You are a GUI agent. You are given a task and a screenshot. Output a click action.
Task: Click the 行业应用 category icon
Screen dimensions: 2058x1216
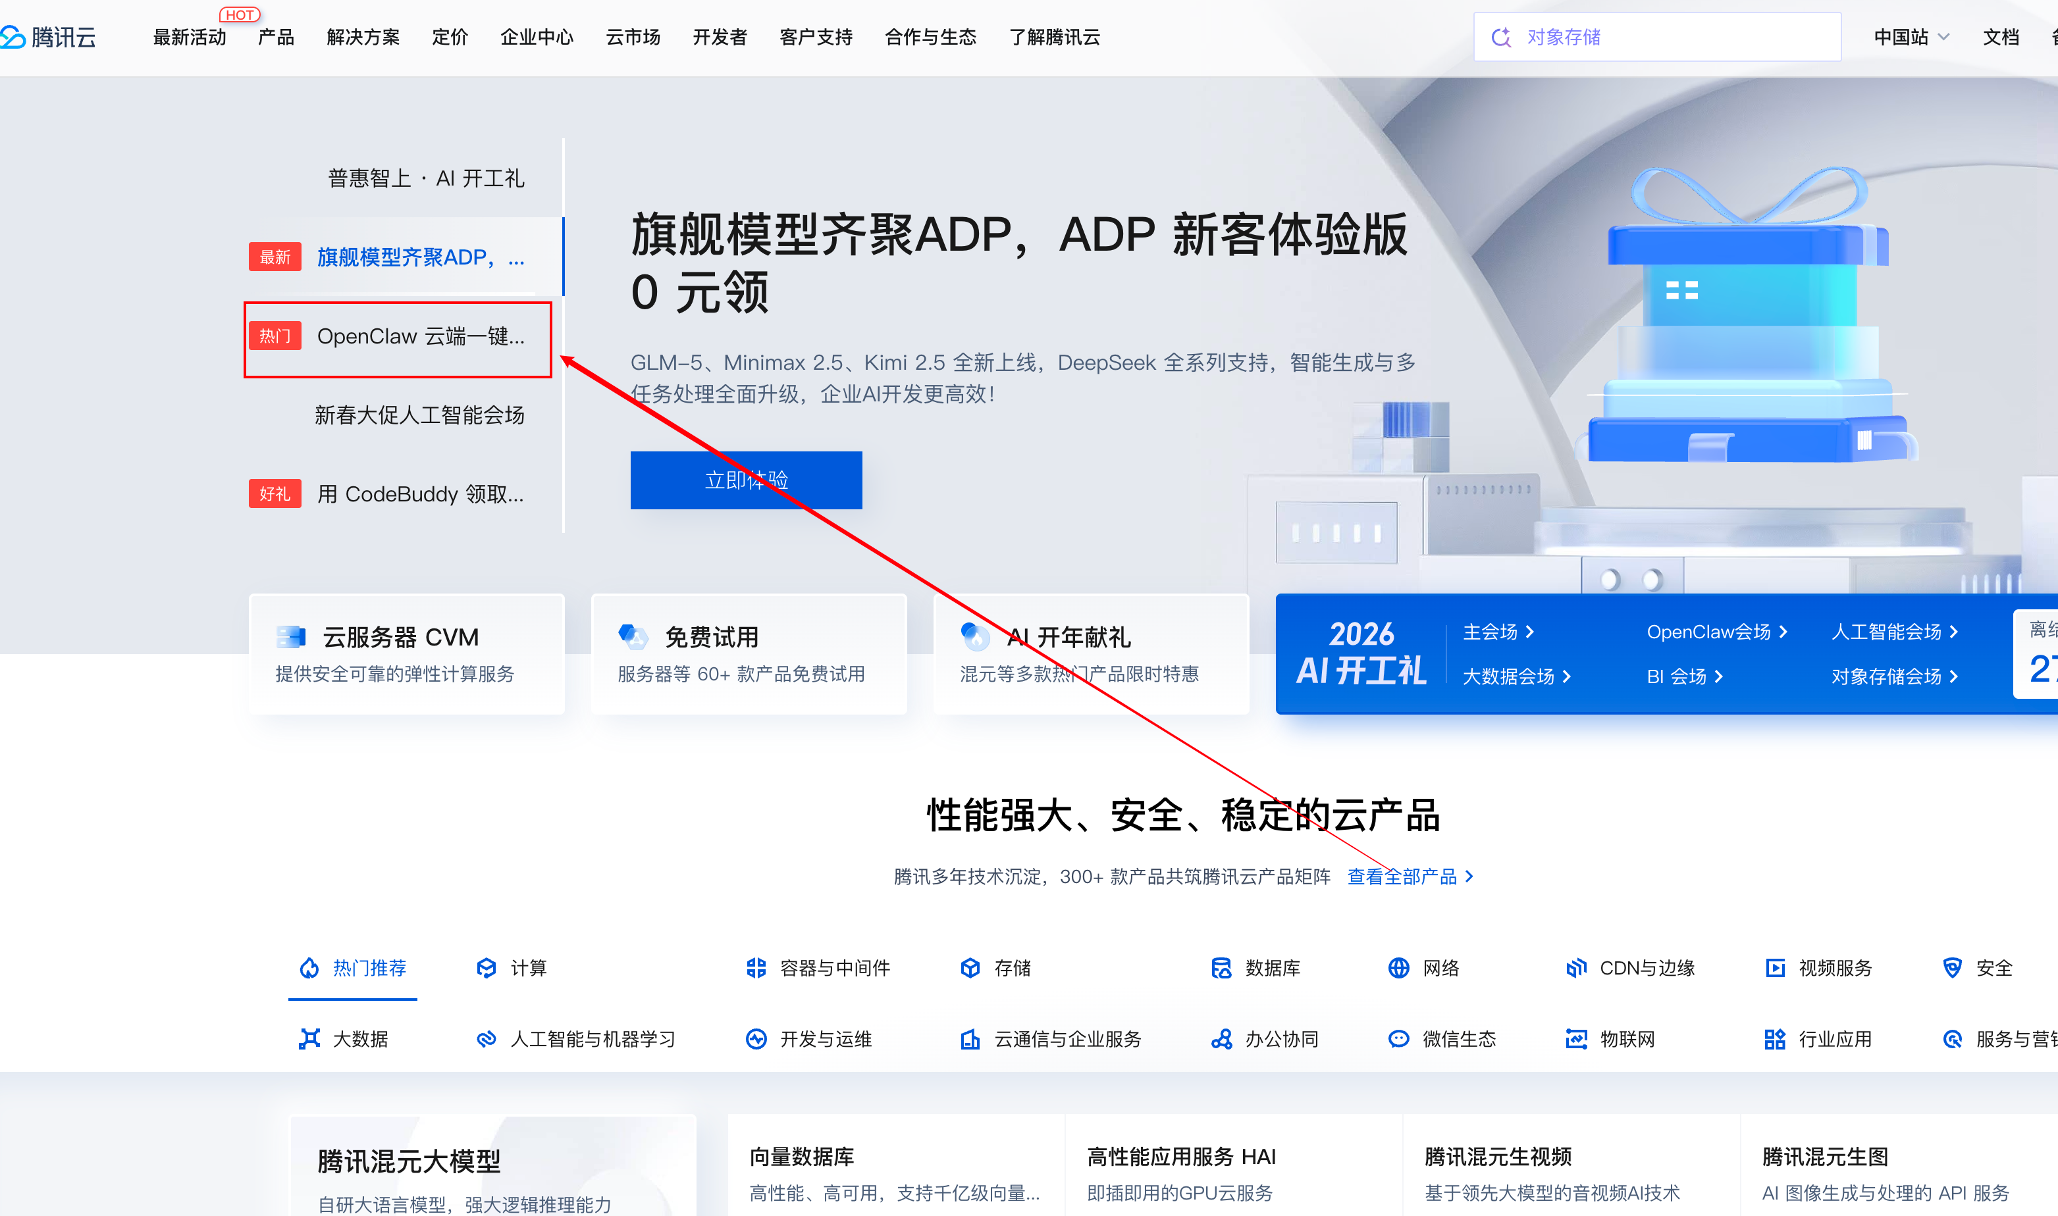click(x=1774, y=1039)
